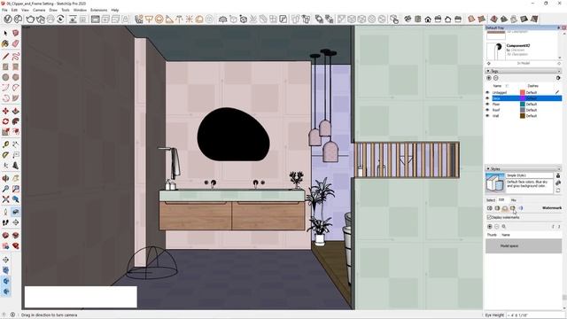Select the Polygon tool
Viewport: 567px width, 319px height.
tap(16, 77)
